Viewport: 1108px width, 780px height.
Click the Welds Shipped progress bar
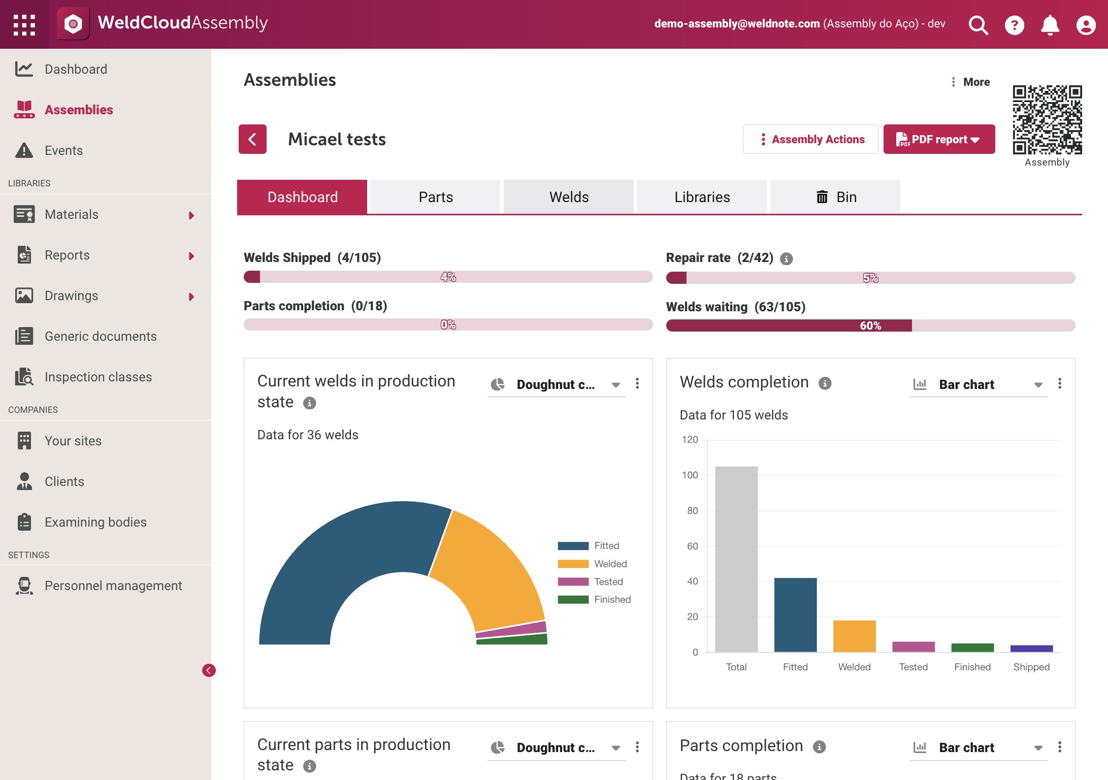click(448, 277)
